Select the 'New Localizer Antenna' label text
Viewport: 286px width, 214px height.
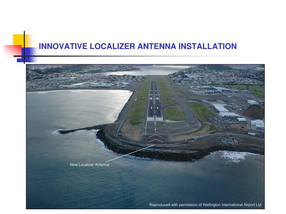click(90, 165)
